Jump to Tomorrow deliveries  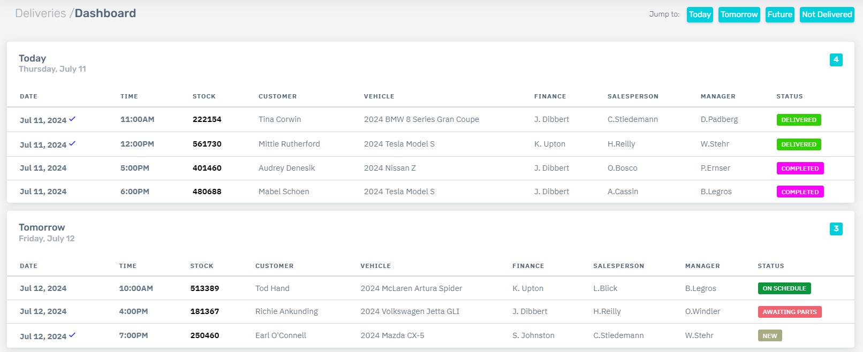coord(739,14)
